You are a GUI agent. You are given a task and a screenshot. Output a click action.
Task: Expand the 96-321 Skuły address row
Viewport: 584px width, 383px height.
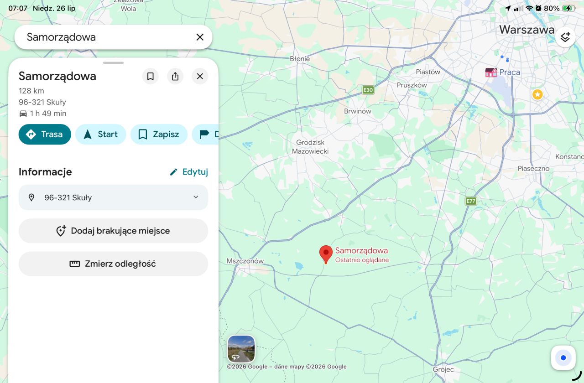pos(113,197)
